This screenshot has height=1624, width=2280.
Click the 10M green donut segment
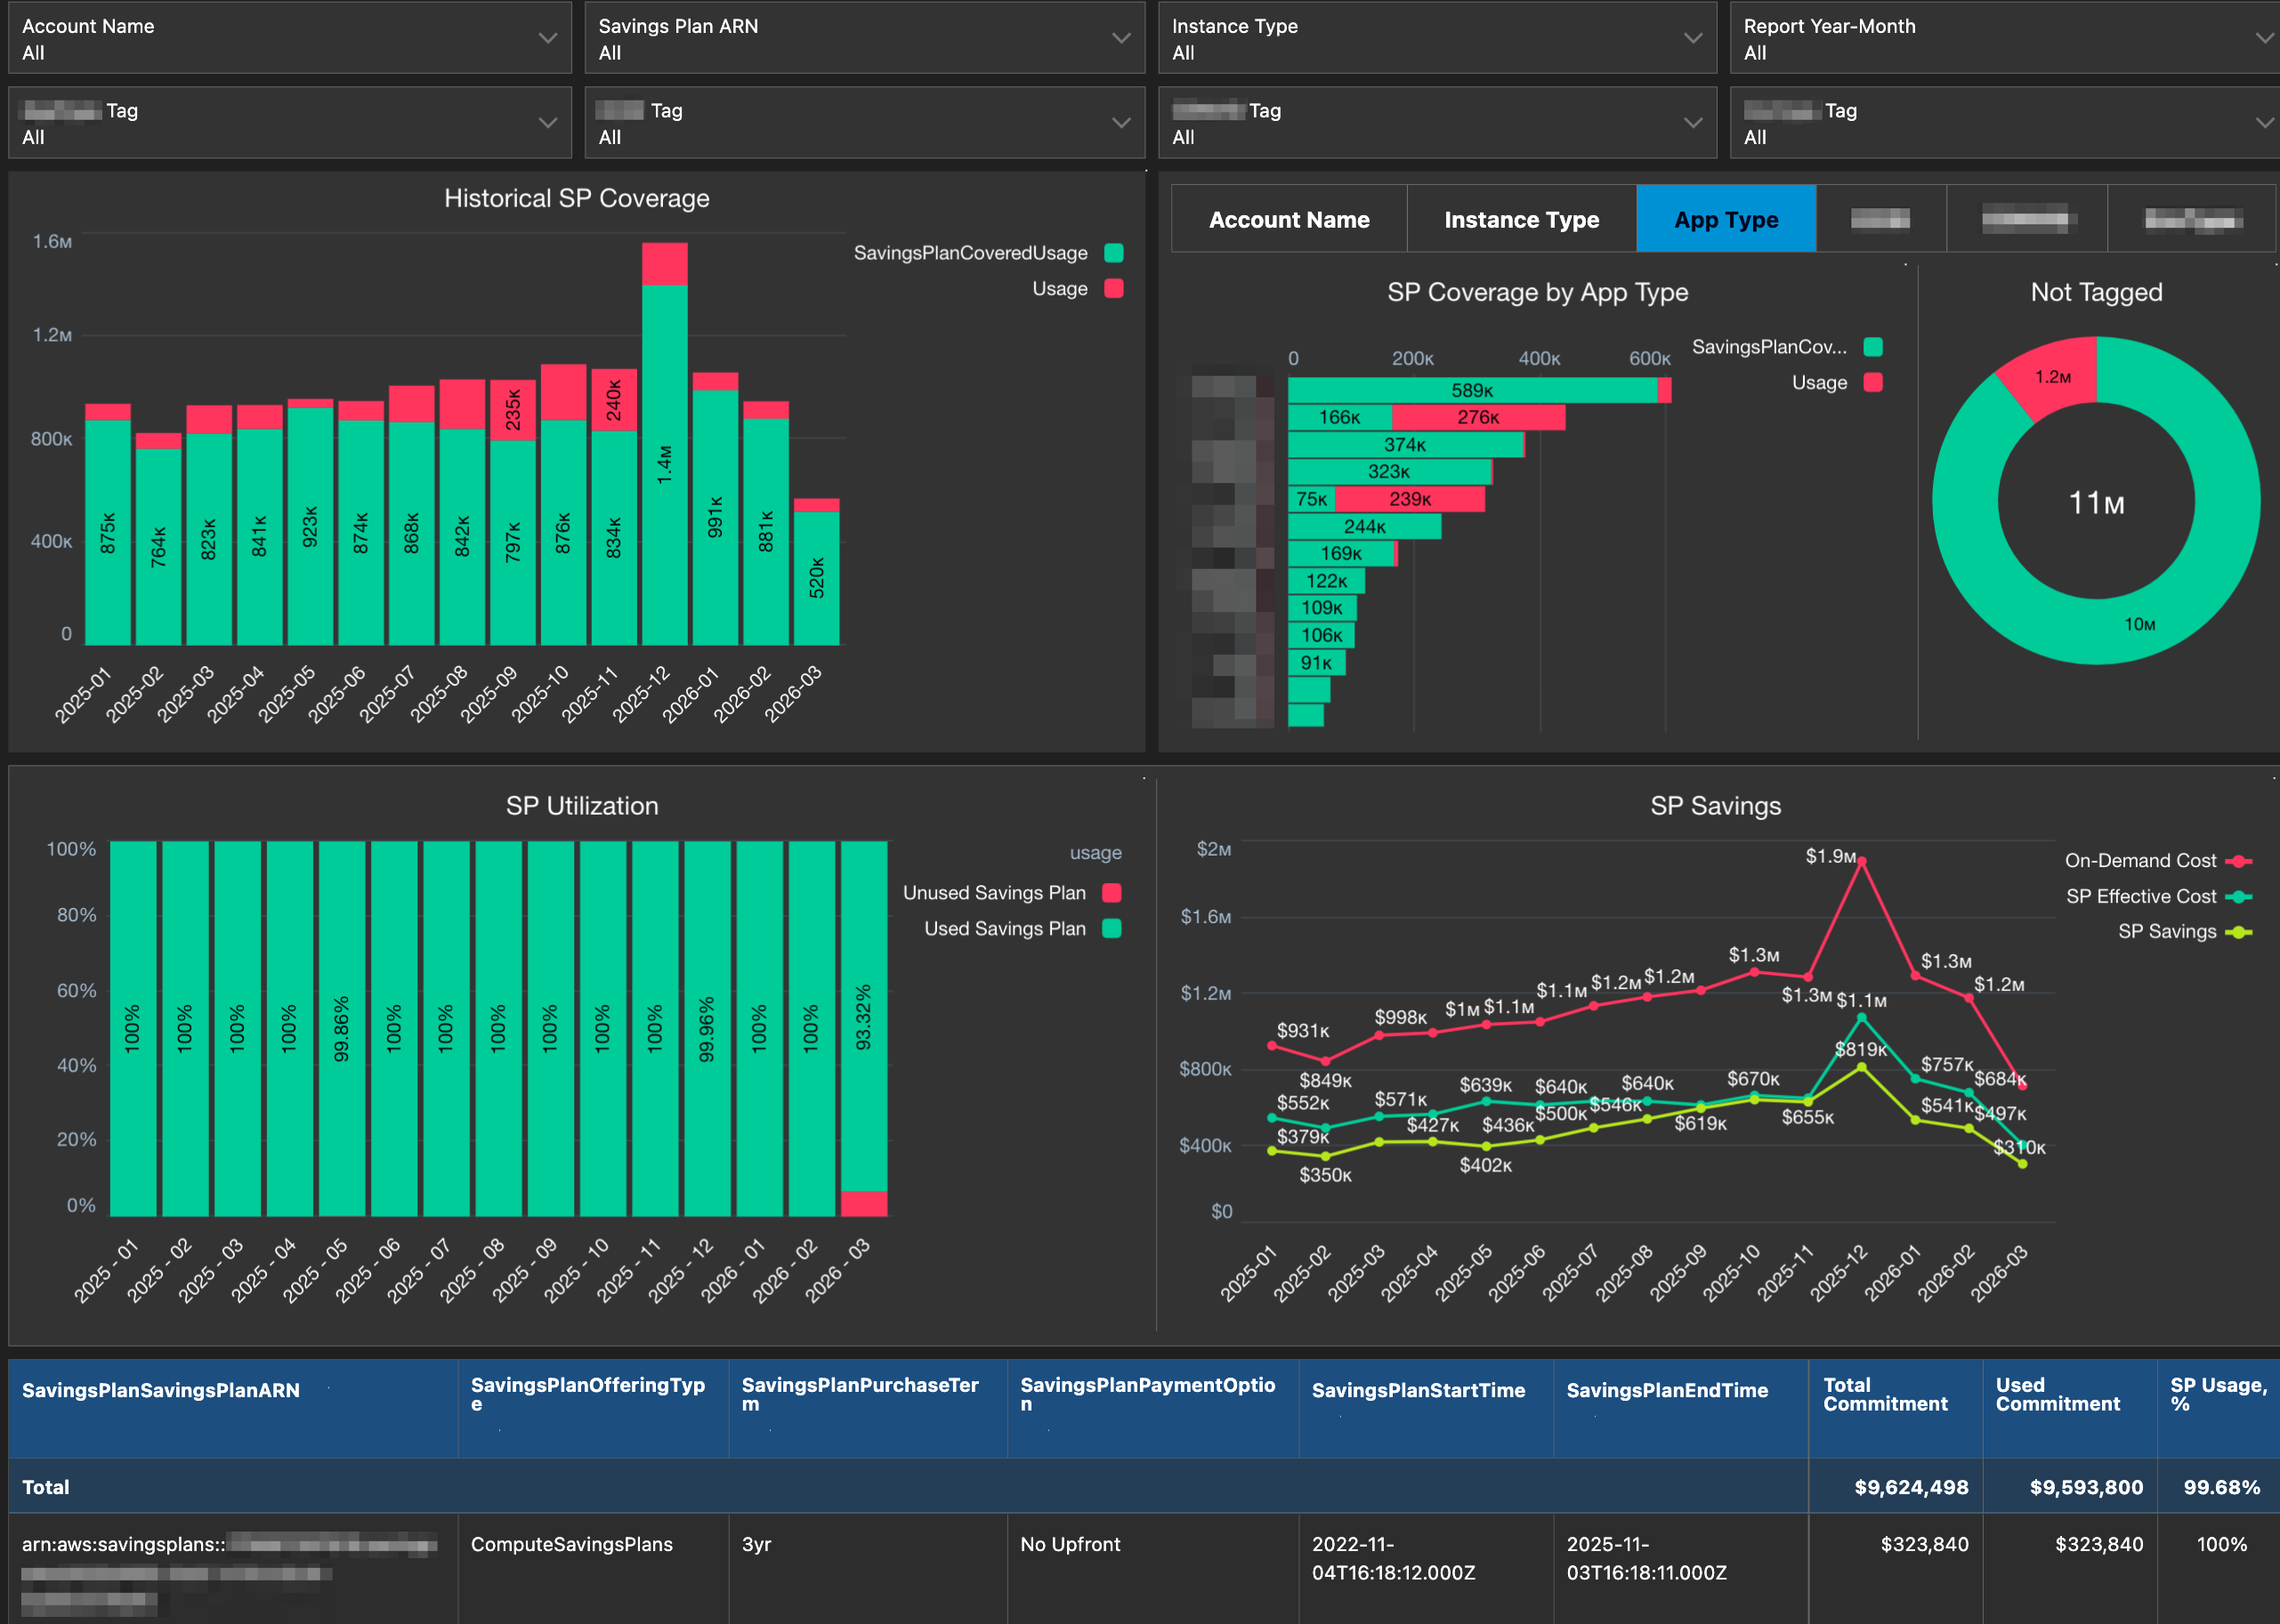(2140, 624)
